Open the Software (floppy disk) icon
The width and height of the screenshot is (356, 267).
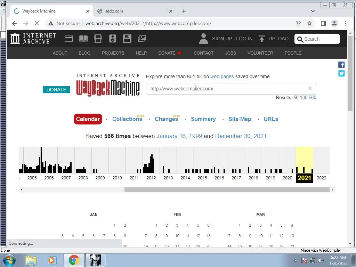coord(127,39)
